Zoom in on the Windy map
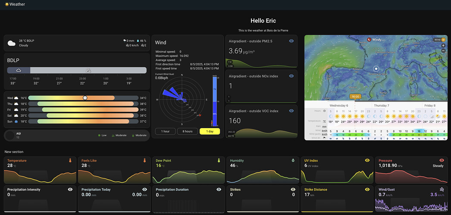Viewport: 451px width, 215px height. click(443, 46)
